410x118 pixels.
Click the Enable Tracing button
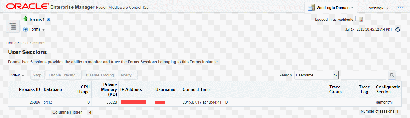tap(63, 75)
